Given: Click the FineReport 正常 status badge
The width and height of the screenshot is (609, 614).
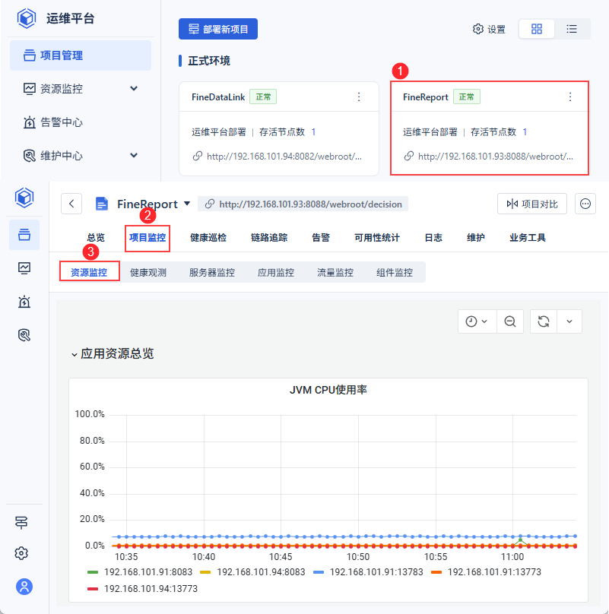Looking at the screenshot, I should [467, 97].
